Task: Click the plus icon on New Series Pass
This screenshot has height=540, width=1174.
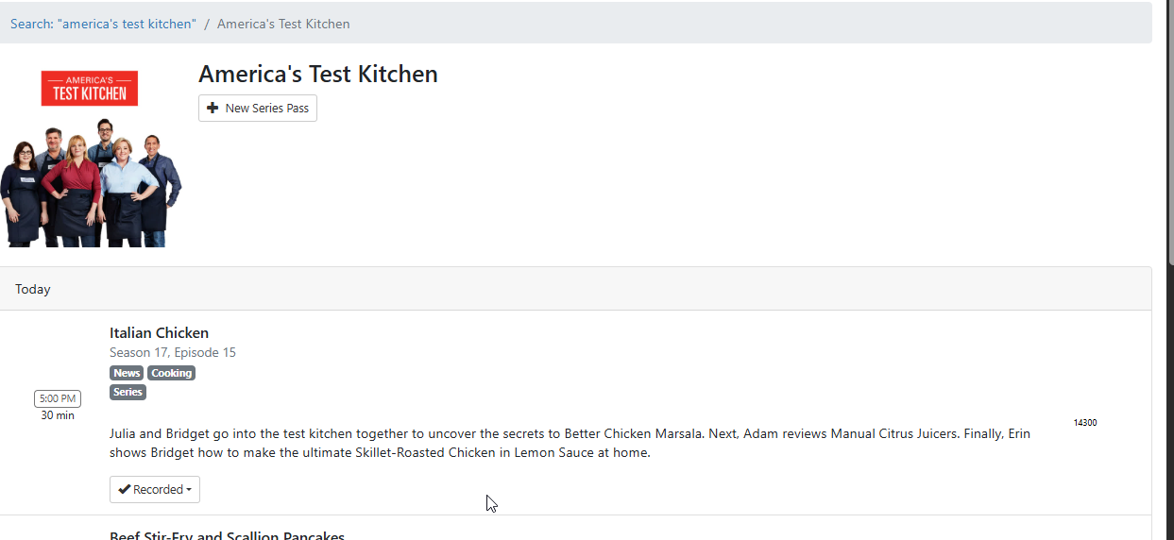Action: (x=213, y=109)
